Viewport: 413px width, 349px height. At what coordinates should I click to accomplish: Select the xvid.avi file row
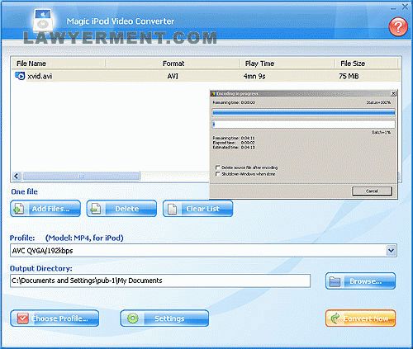[206, 76]
